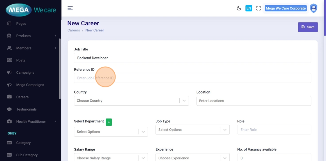Click the green add department button
Viewport: 326px width, 161px height.
(x=109, y=122)
